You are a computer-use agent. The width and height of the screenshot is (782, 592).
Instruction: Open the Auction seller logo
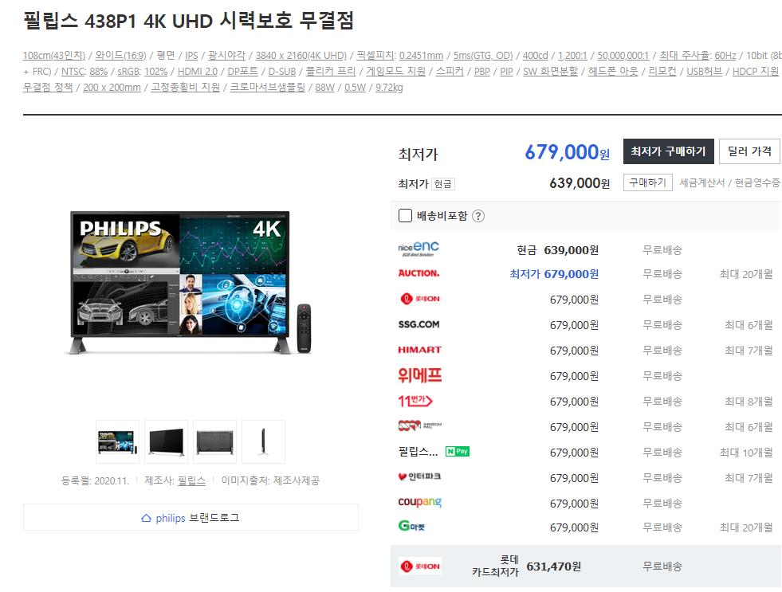click(x=419, y=273)
